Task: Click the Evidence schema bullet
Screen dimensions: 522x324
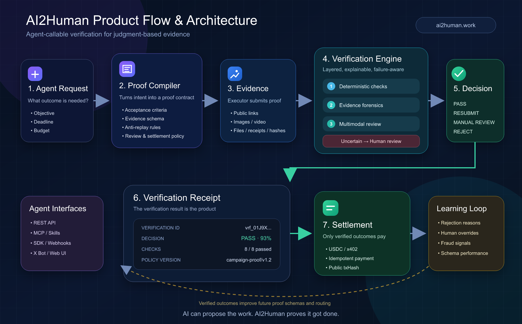Action: click(143, 119)
